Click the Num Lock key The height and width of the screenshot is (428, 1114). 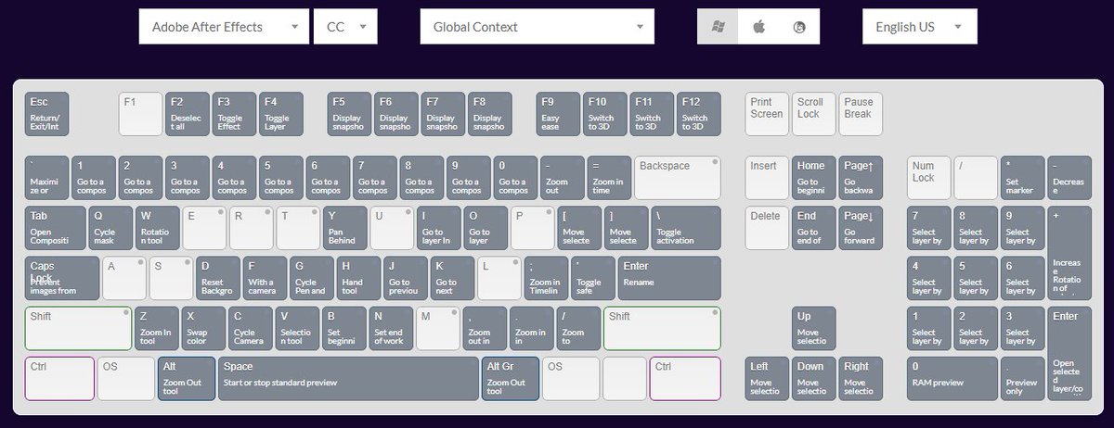pyautogui.click(x=929, y=178)
